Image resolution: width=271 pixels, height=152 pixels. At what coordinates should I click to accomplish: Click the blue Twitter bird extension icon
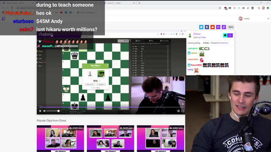(x=239, y=8)
